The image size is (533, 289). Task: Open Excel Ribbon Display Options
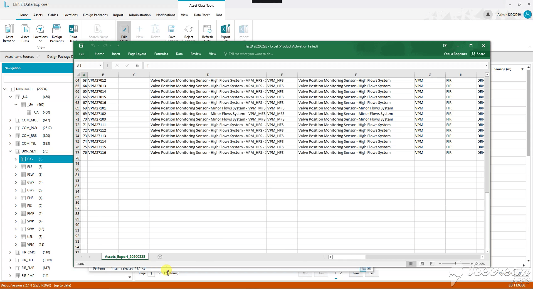(445, 46)
